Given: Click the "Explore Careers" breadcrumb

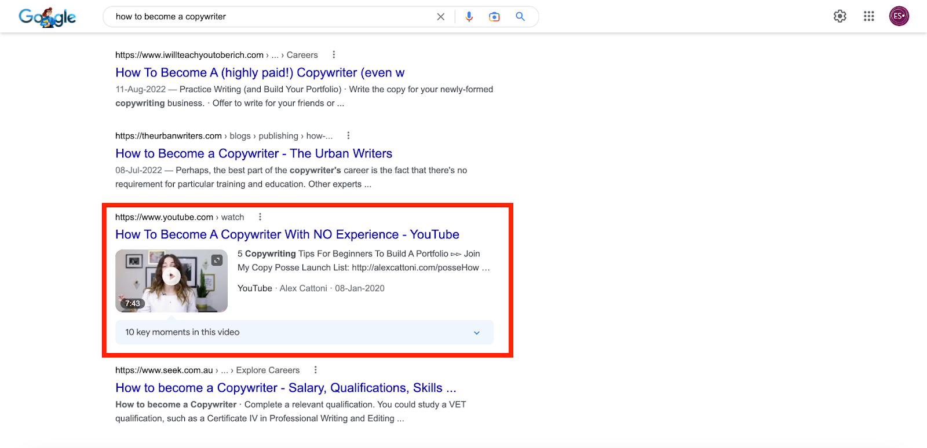Looking at the screenshot, I should (268, 370).
